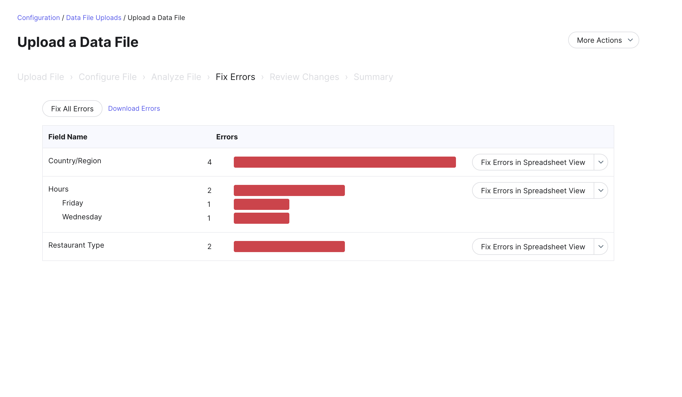Select the Country/Region field name
The height and width of the screenshot is (397, 682).
tap(75, 161)
